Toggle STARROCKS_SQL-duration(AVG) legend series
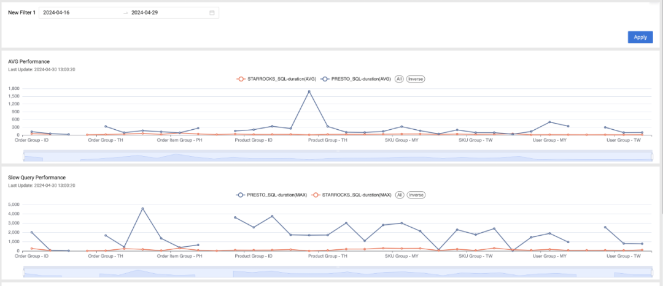The height and width of the screenshot is (286, 663). (276, 79)
